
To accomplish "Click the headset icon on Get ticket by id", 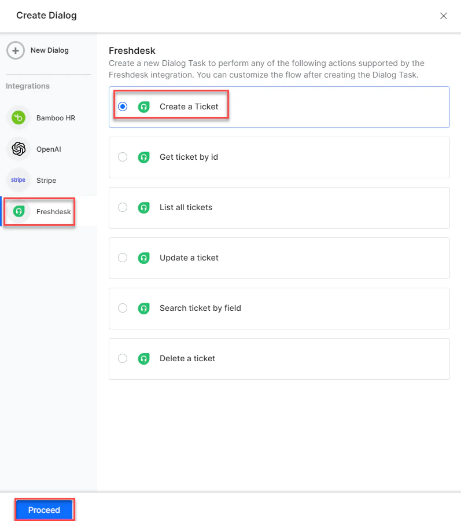I will 143,157.
